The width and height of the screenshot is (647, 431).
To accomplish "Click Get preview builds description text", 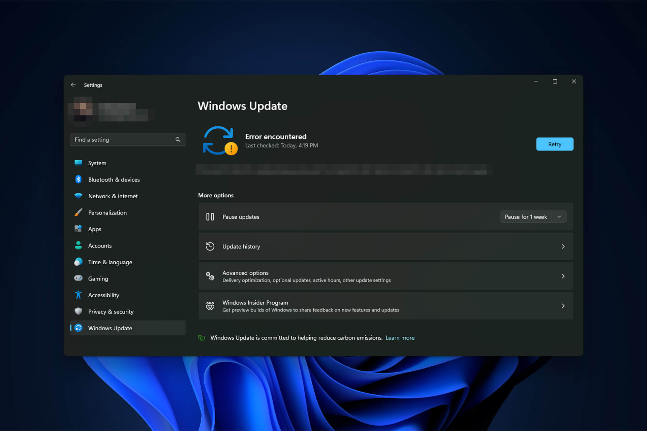I will [x=311, y=310].
